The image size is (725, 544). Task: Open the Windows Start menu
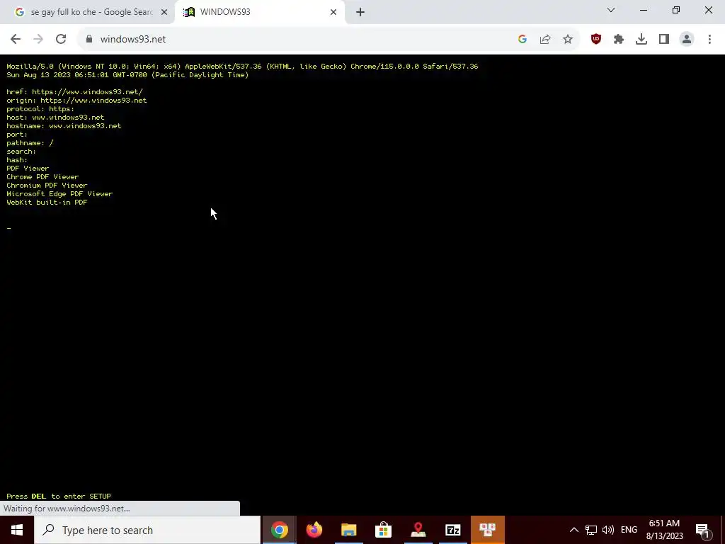point(17,530)
